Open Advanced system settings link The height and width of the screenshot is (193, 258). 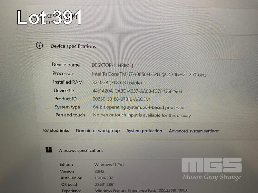[193, 131]
